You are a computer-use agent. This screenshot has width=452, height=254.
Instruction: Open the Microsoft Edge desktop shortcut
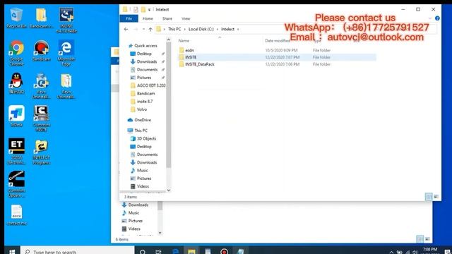coord(66,53)
